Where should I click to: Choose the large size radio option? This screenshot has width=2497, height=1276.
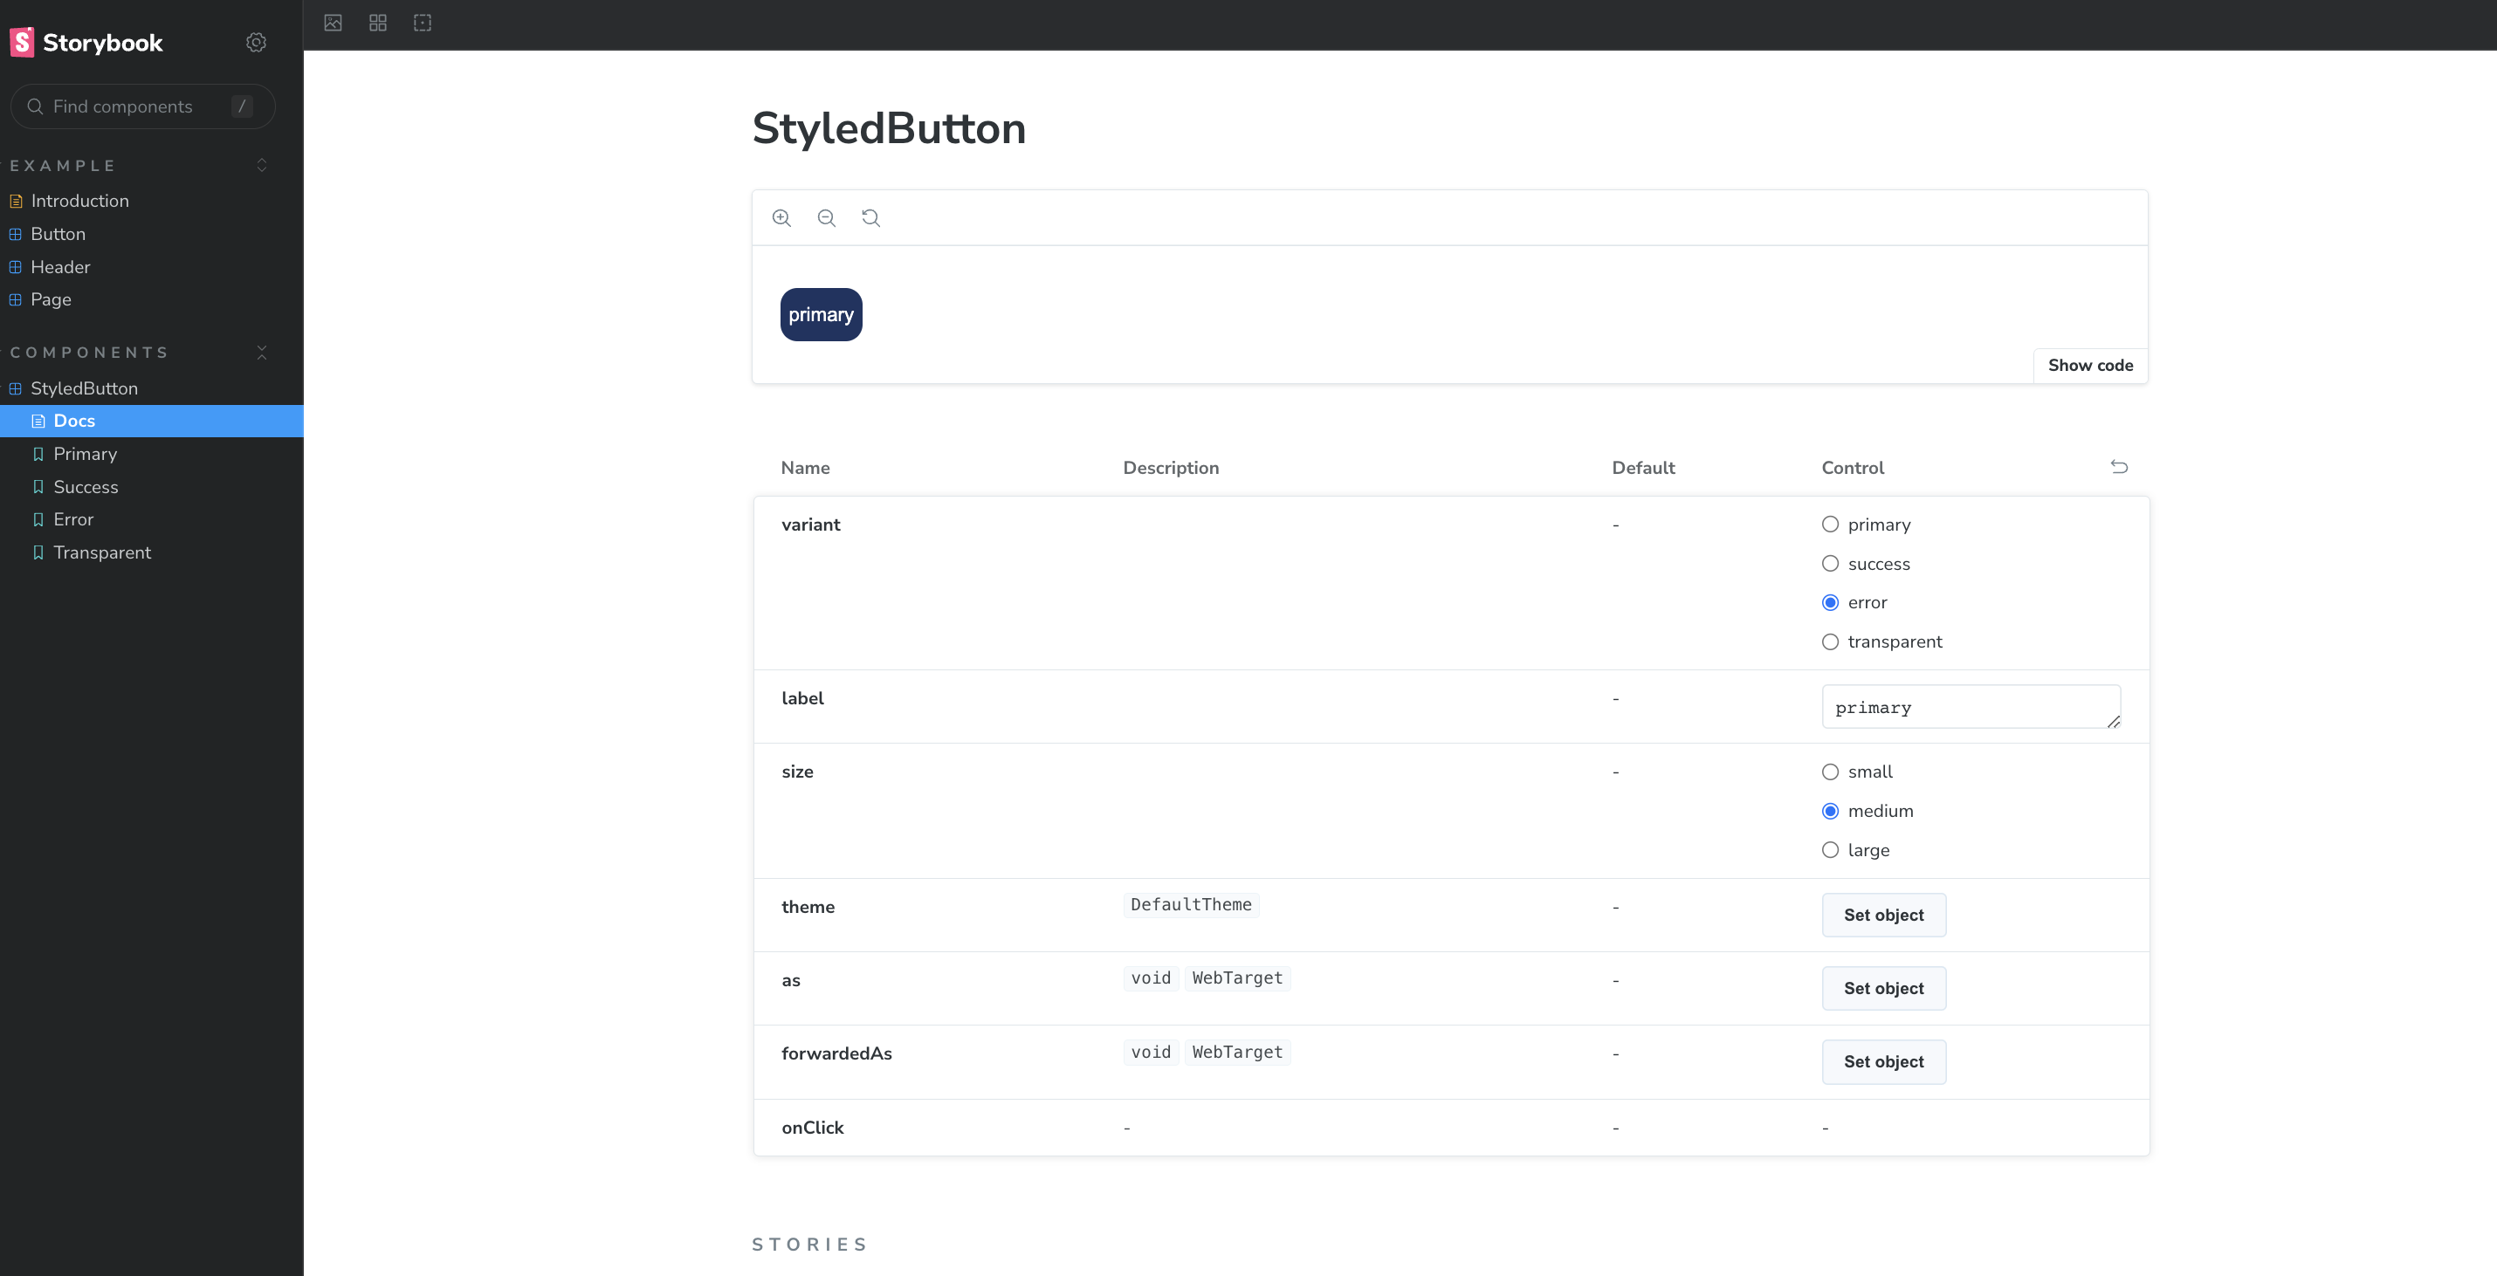1830,850
